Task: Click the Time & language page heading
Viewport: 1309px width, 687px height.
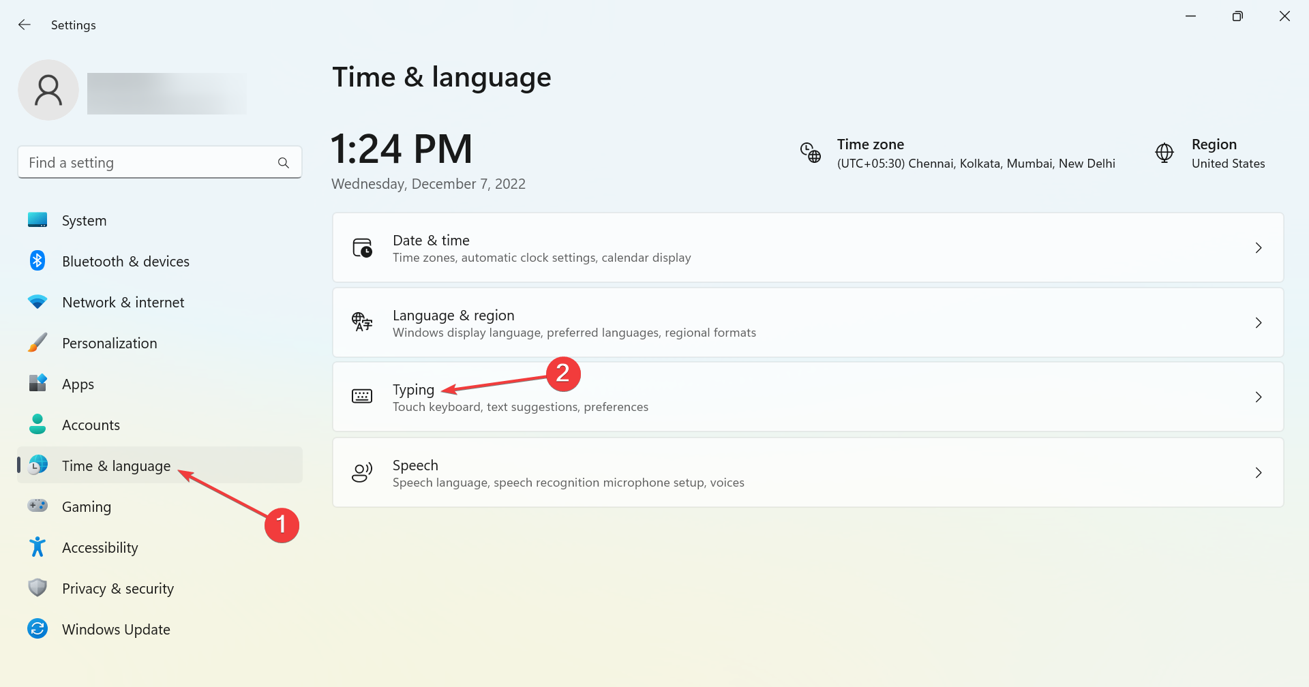Action: (442, 77)
